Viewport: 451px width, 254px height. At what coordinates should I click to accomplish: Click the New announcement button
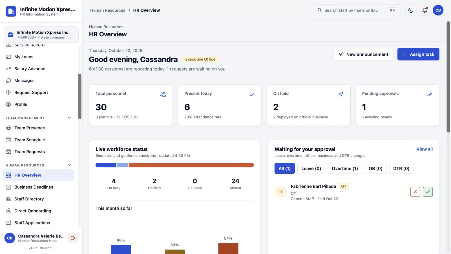click(364, 54)
